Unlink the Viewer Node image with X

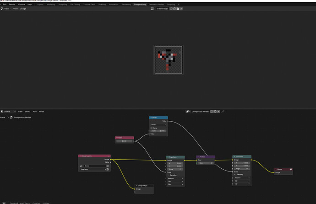(x=181, y=9)
